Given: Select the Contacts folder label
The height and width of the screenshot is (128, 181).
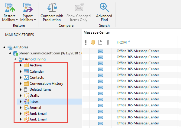Looking at the screenshot, I should click(37, 78).
